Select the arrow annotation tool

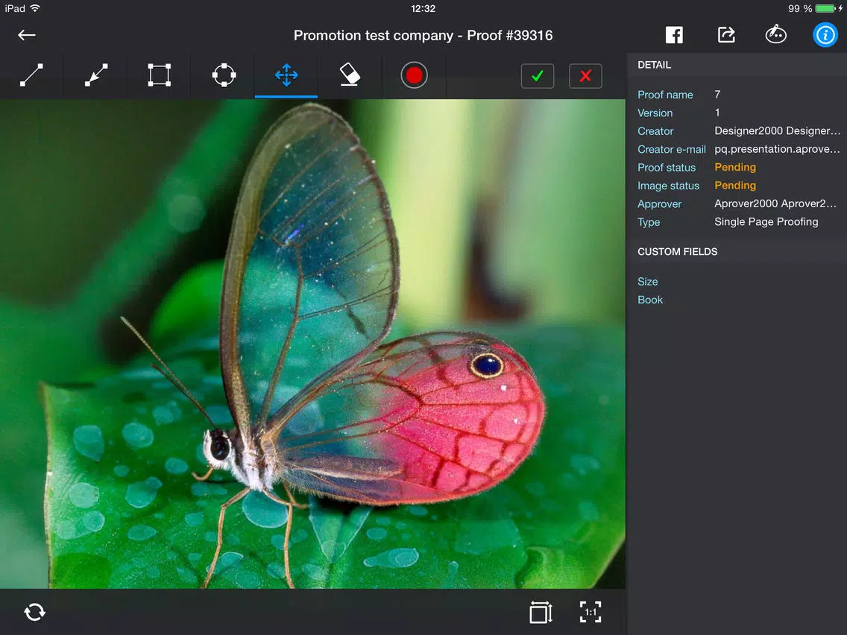(96, 75)
